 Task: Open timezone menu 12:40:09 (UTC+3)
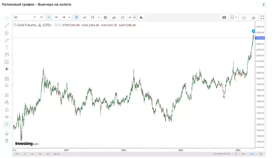tap(221, 154)
